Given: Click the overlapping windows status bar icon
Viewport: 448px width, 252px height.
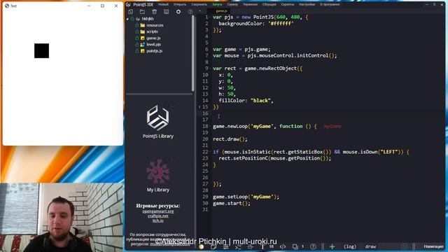Looking at the screenshot, I should [295, 246].
